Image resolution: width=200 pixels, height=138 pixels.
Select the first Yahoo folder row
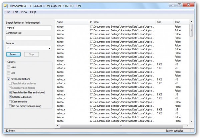pyautogui.click(x=122, y=27)
